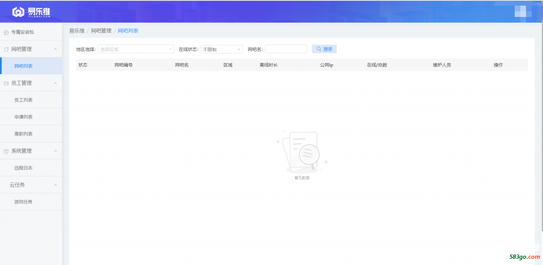Click the 易乐维 logo in the header
Image resolution: width=543 pixels, height=265 pixels.
pyautogui.click(x=32, y=12)
